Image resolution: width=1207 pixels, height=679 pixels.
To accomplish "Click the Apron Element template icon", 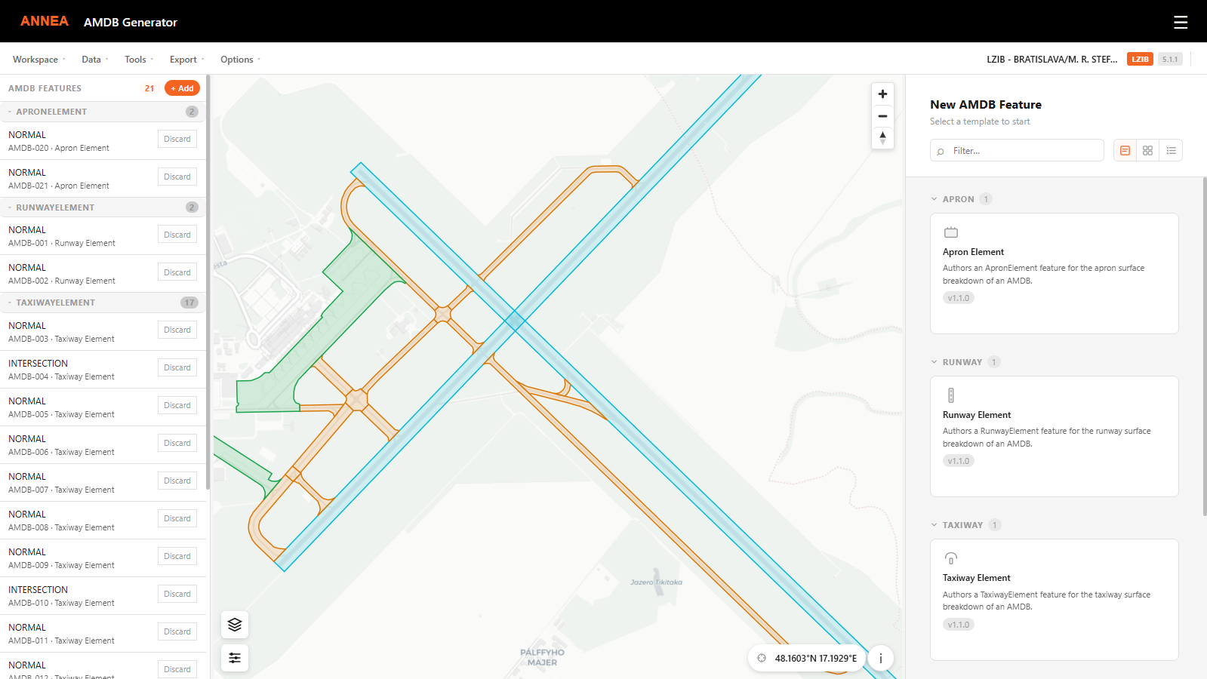I will pyautogui.click(x=951, y=232).
